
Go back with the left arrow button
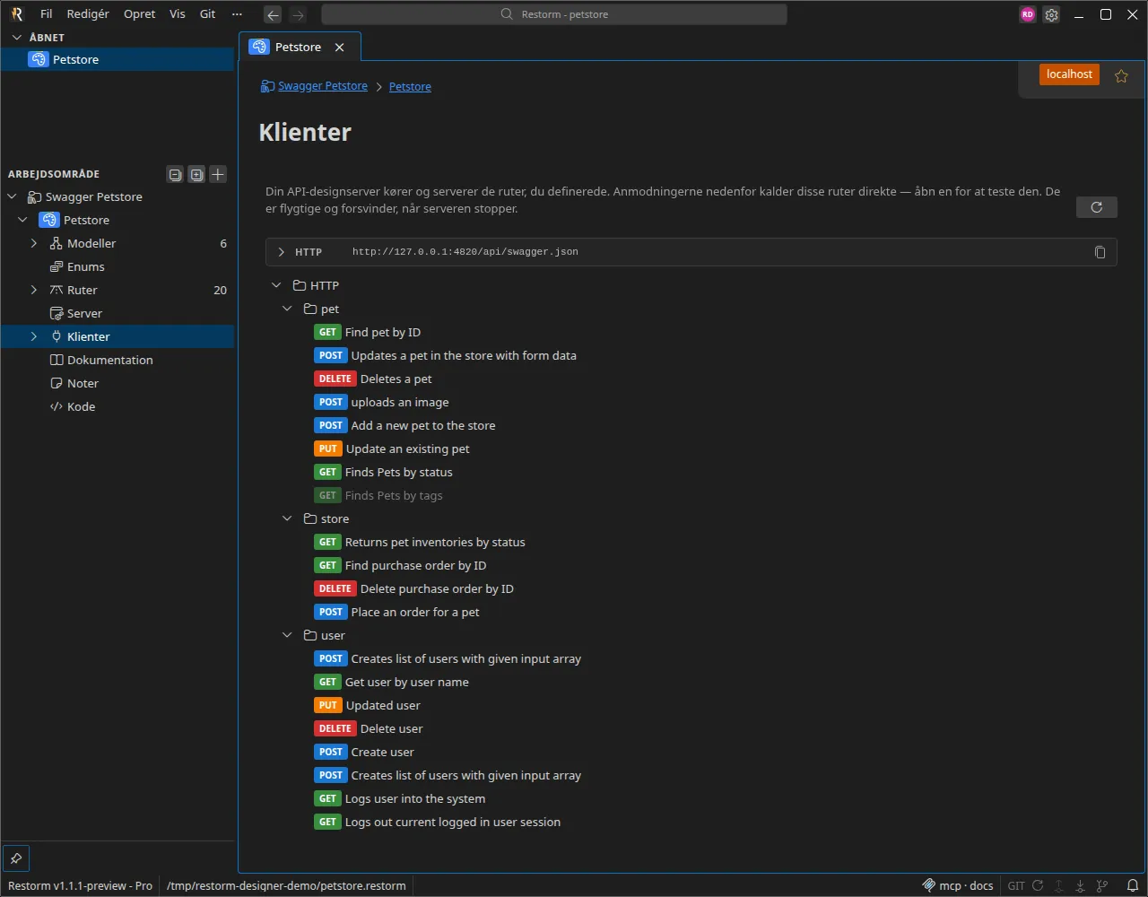pyautogui.click(x=274, y=14)
